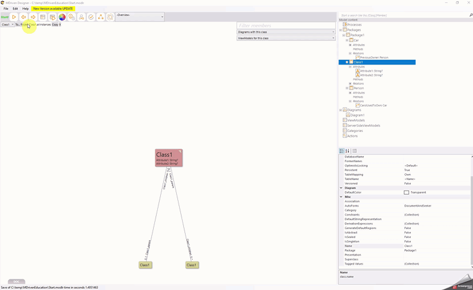Click the forward arrow navigation icon
The image size is (473, 290).
(x=33, y=17)
